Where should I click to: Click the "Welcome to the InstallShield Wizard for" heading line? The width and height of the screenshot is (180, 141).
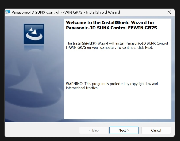110,22
